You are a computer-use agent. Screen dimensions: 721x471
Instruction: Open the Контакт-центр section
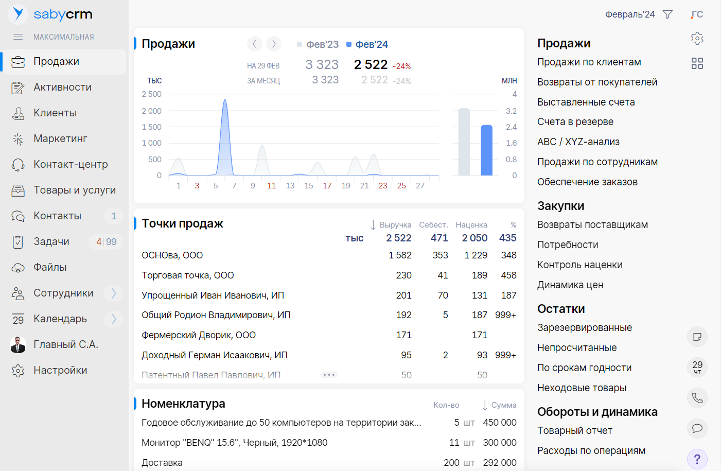[x=71, y=164]
